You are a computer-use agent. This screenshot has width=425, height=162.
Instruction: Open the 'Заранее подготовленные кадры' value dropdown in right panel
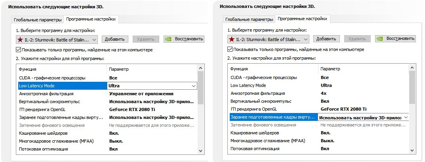point(405,117)
